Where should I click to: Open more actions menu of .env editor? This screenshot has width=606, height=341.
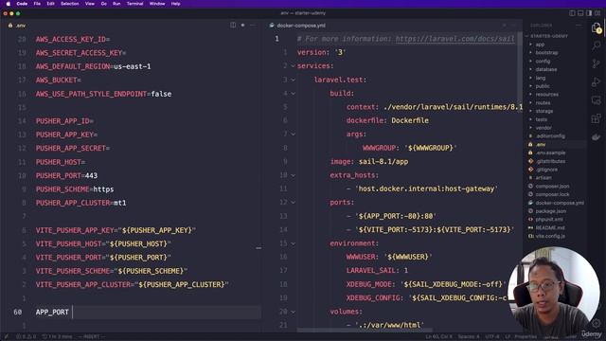tap(253, 26)
